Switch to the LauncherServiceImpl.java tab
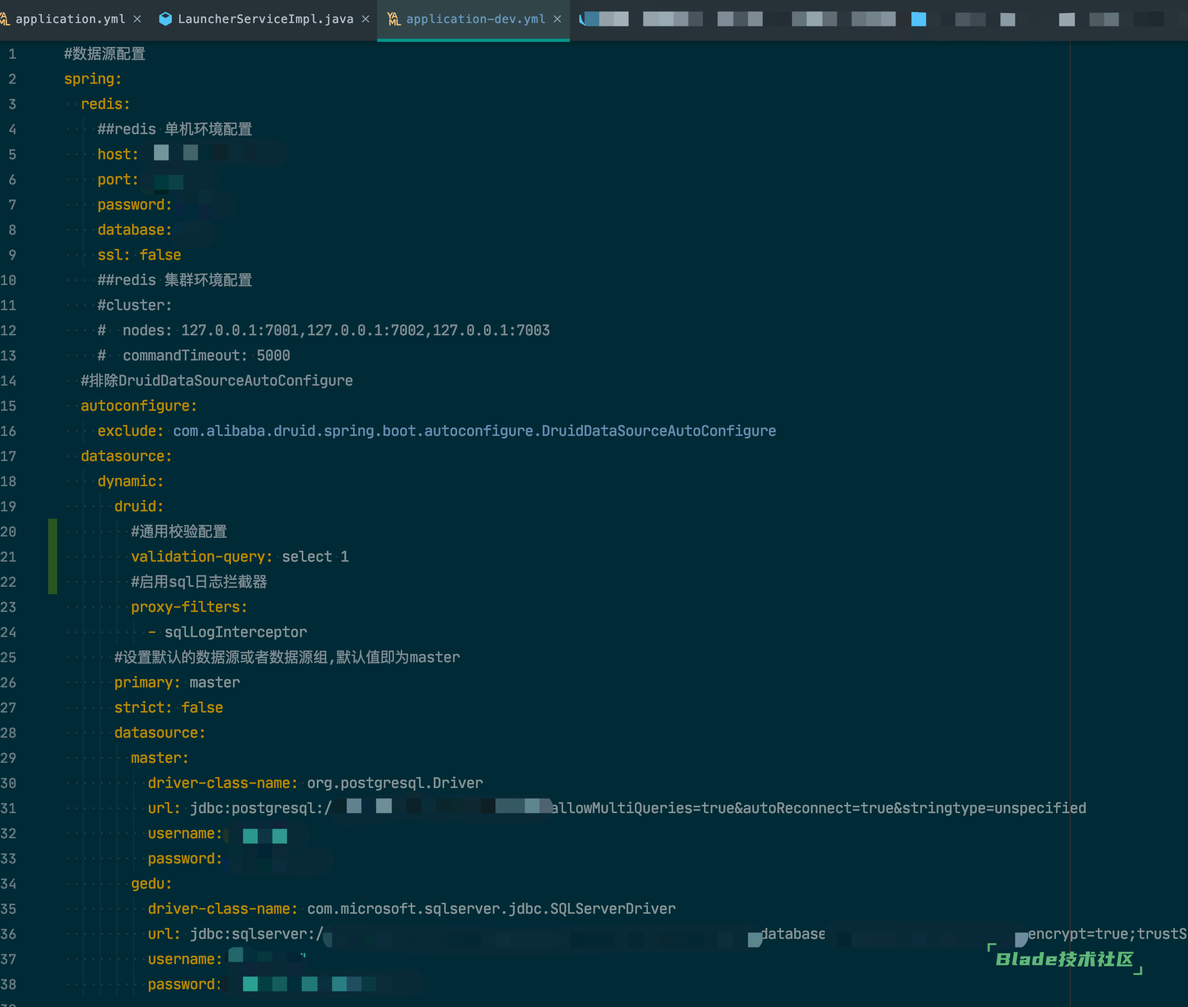Screen dimensions: 1188x1007 266,19
